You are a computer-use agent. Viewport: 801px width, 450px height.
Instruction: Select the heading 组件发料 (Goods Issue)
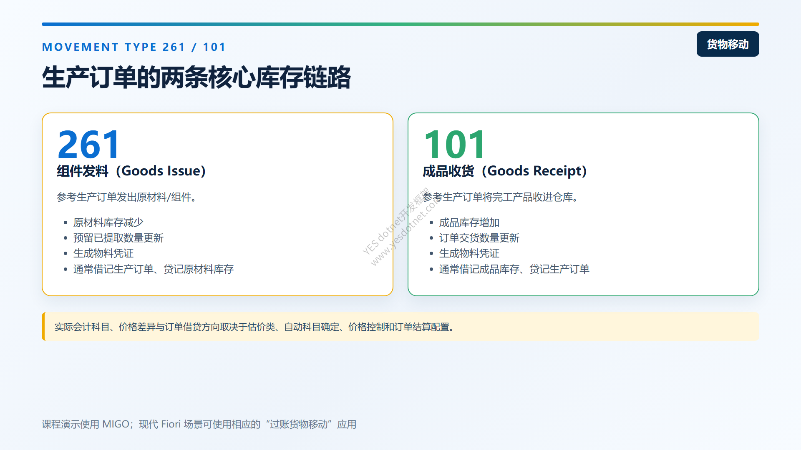tap(131, 171)
